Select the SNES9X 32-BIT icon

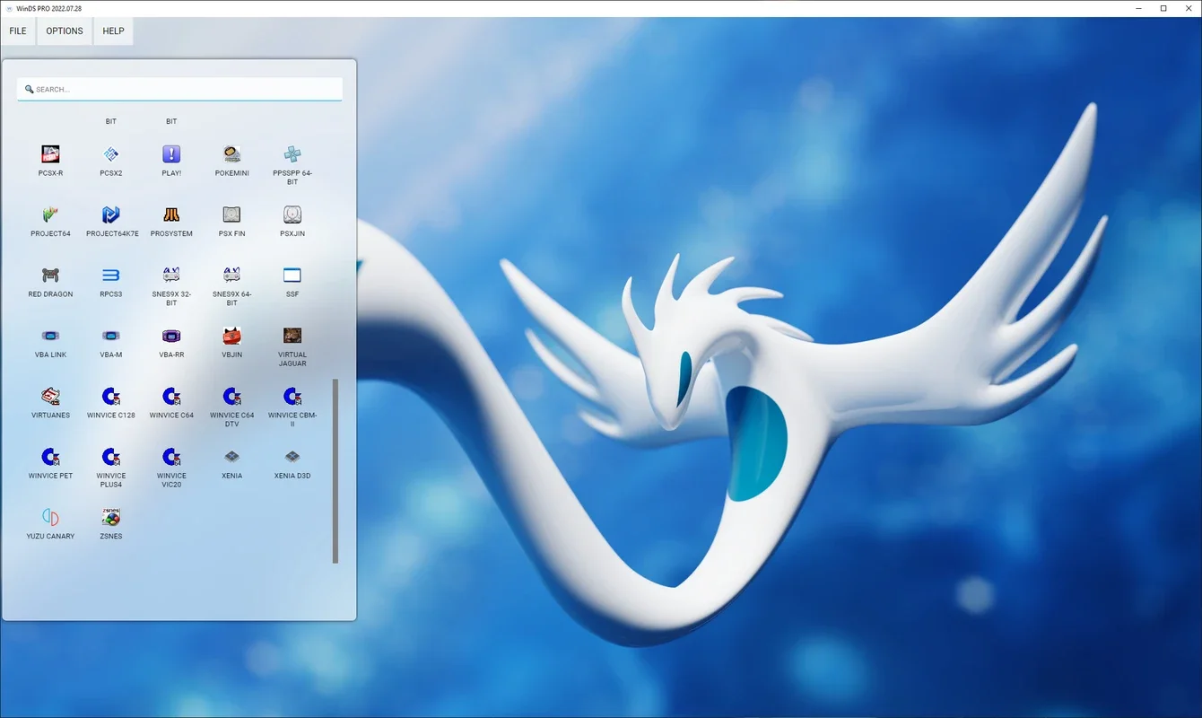click(x=171, y=275)
